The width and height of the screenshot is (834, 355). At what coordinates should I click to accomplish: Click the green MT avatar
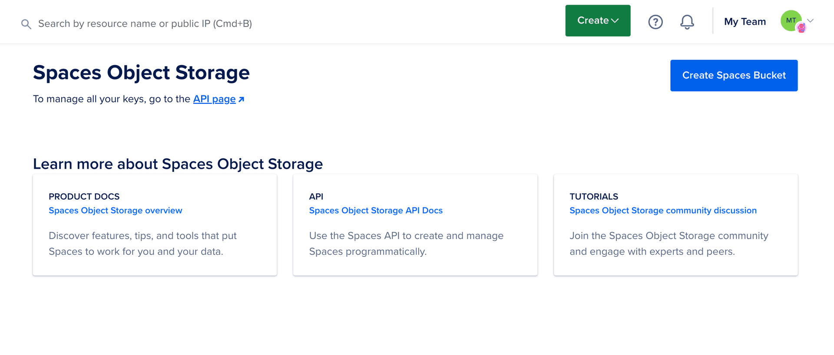[x=790, y=20]
